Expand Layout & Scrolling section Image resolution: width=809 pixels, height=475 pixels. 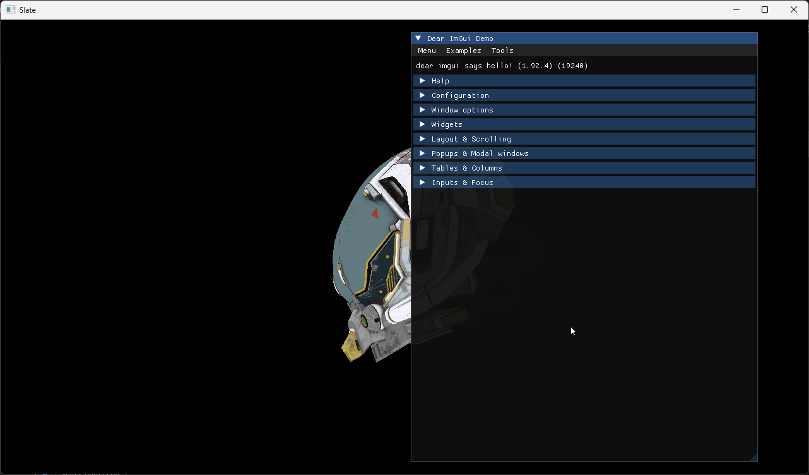471,139
